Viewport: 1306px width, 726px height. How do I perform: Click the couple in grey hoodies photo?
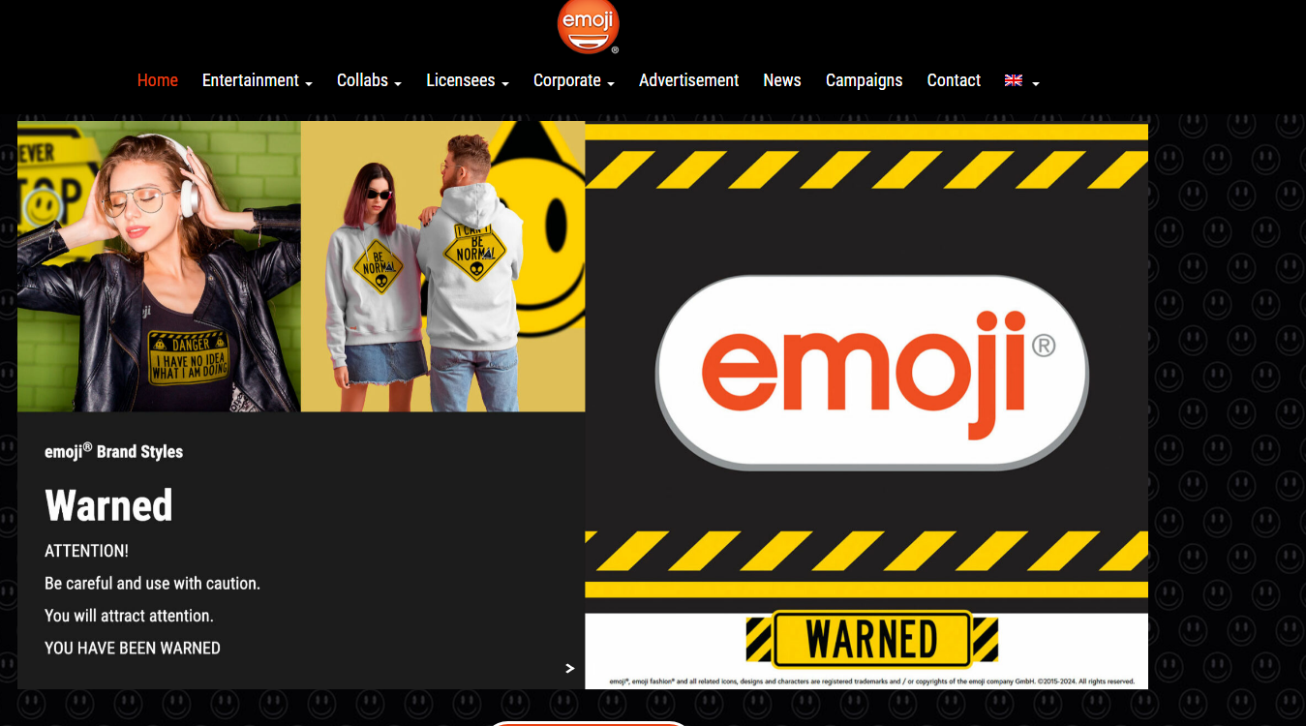(x=442, y=266)
